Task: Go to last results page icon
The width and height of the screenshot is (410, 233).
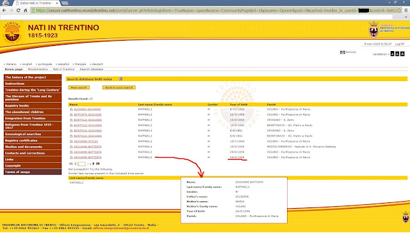Action: (98, 163)
